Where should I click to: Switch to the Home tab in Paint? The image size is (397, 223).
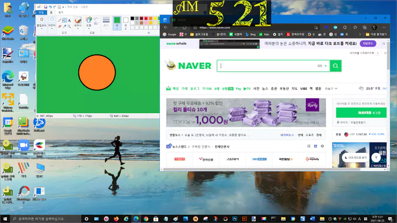(51, 12)
